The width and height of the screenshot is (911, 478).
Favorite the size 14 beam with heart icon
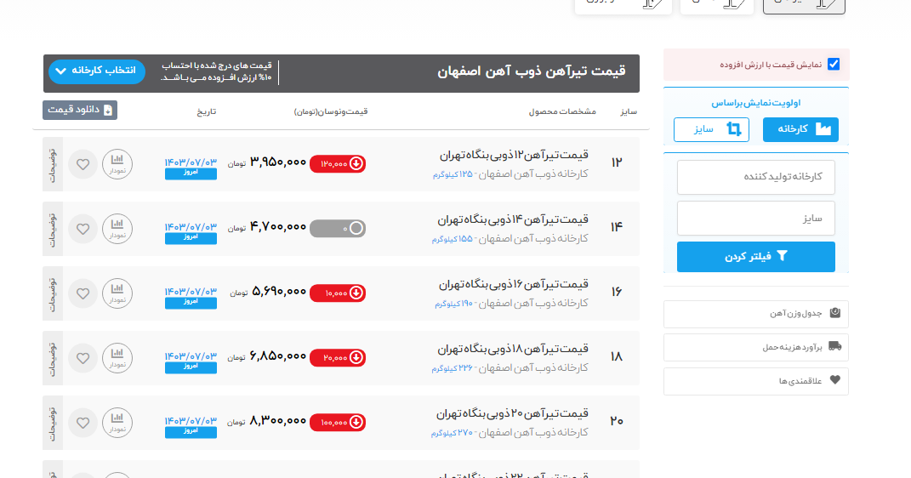tap(83, 229)
